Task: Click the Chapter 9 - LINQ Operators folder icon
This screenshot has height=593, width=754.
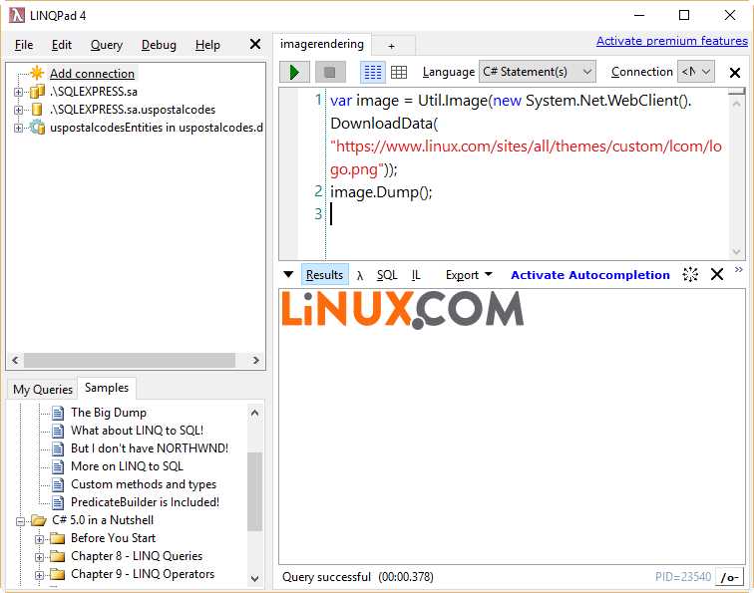Action: coord(57,574)
